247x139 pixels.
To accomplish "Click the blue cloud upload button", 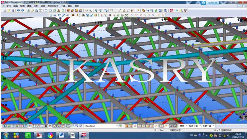I will pyautogui.click(x=203, y=3).
